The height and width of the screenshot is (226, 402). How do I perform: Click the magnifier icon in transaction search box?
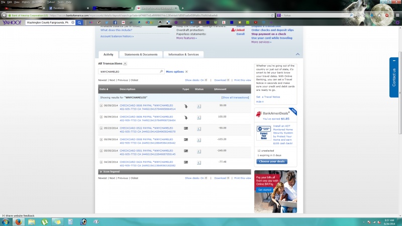click(x=161, y=71)
